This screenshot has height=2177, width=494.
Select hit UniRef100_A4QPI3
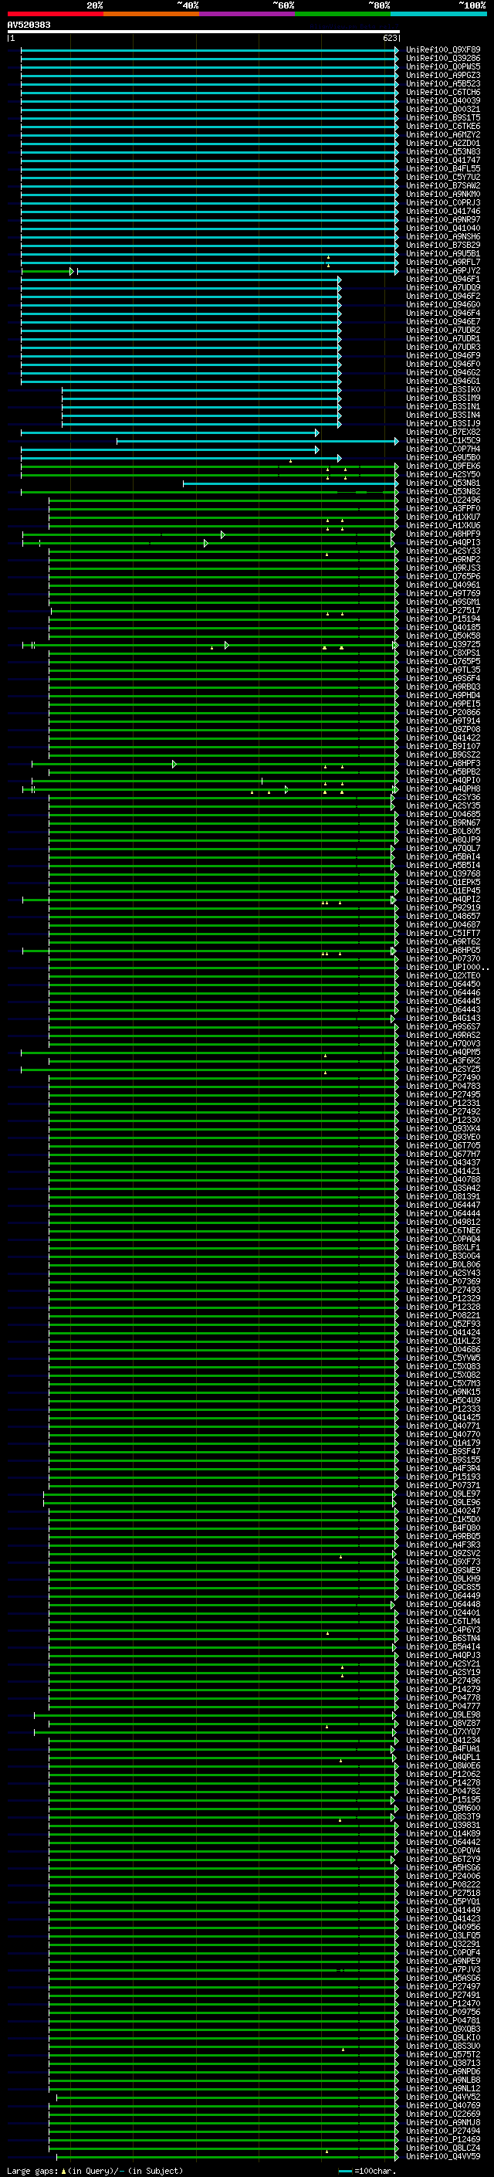[443, 543]
